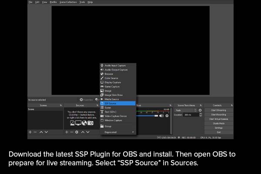Click the audio mixer settings gear

(x=167, y=116)
